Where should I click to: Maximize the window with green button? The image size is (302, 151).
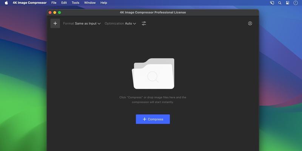(x=60, y=12)
